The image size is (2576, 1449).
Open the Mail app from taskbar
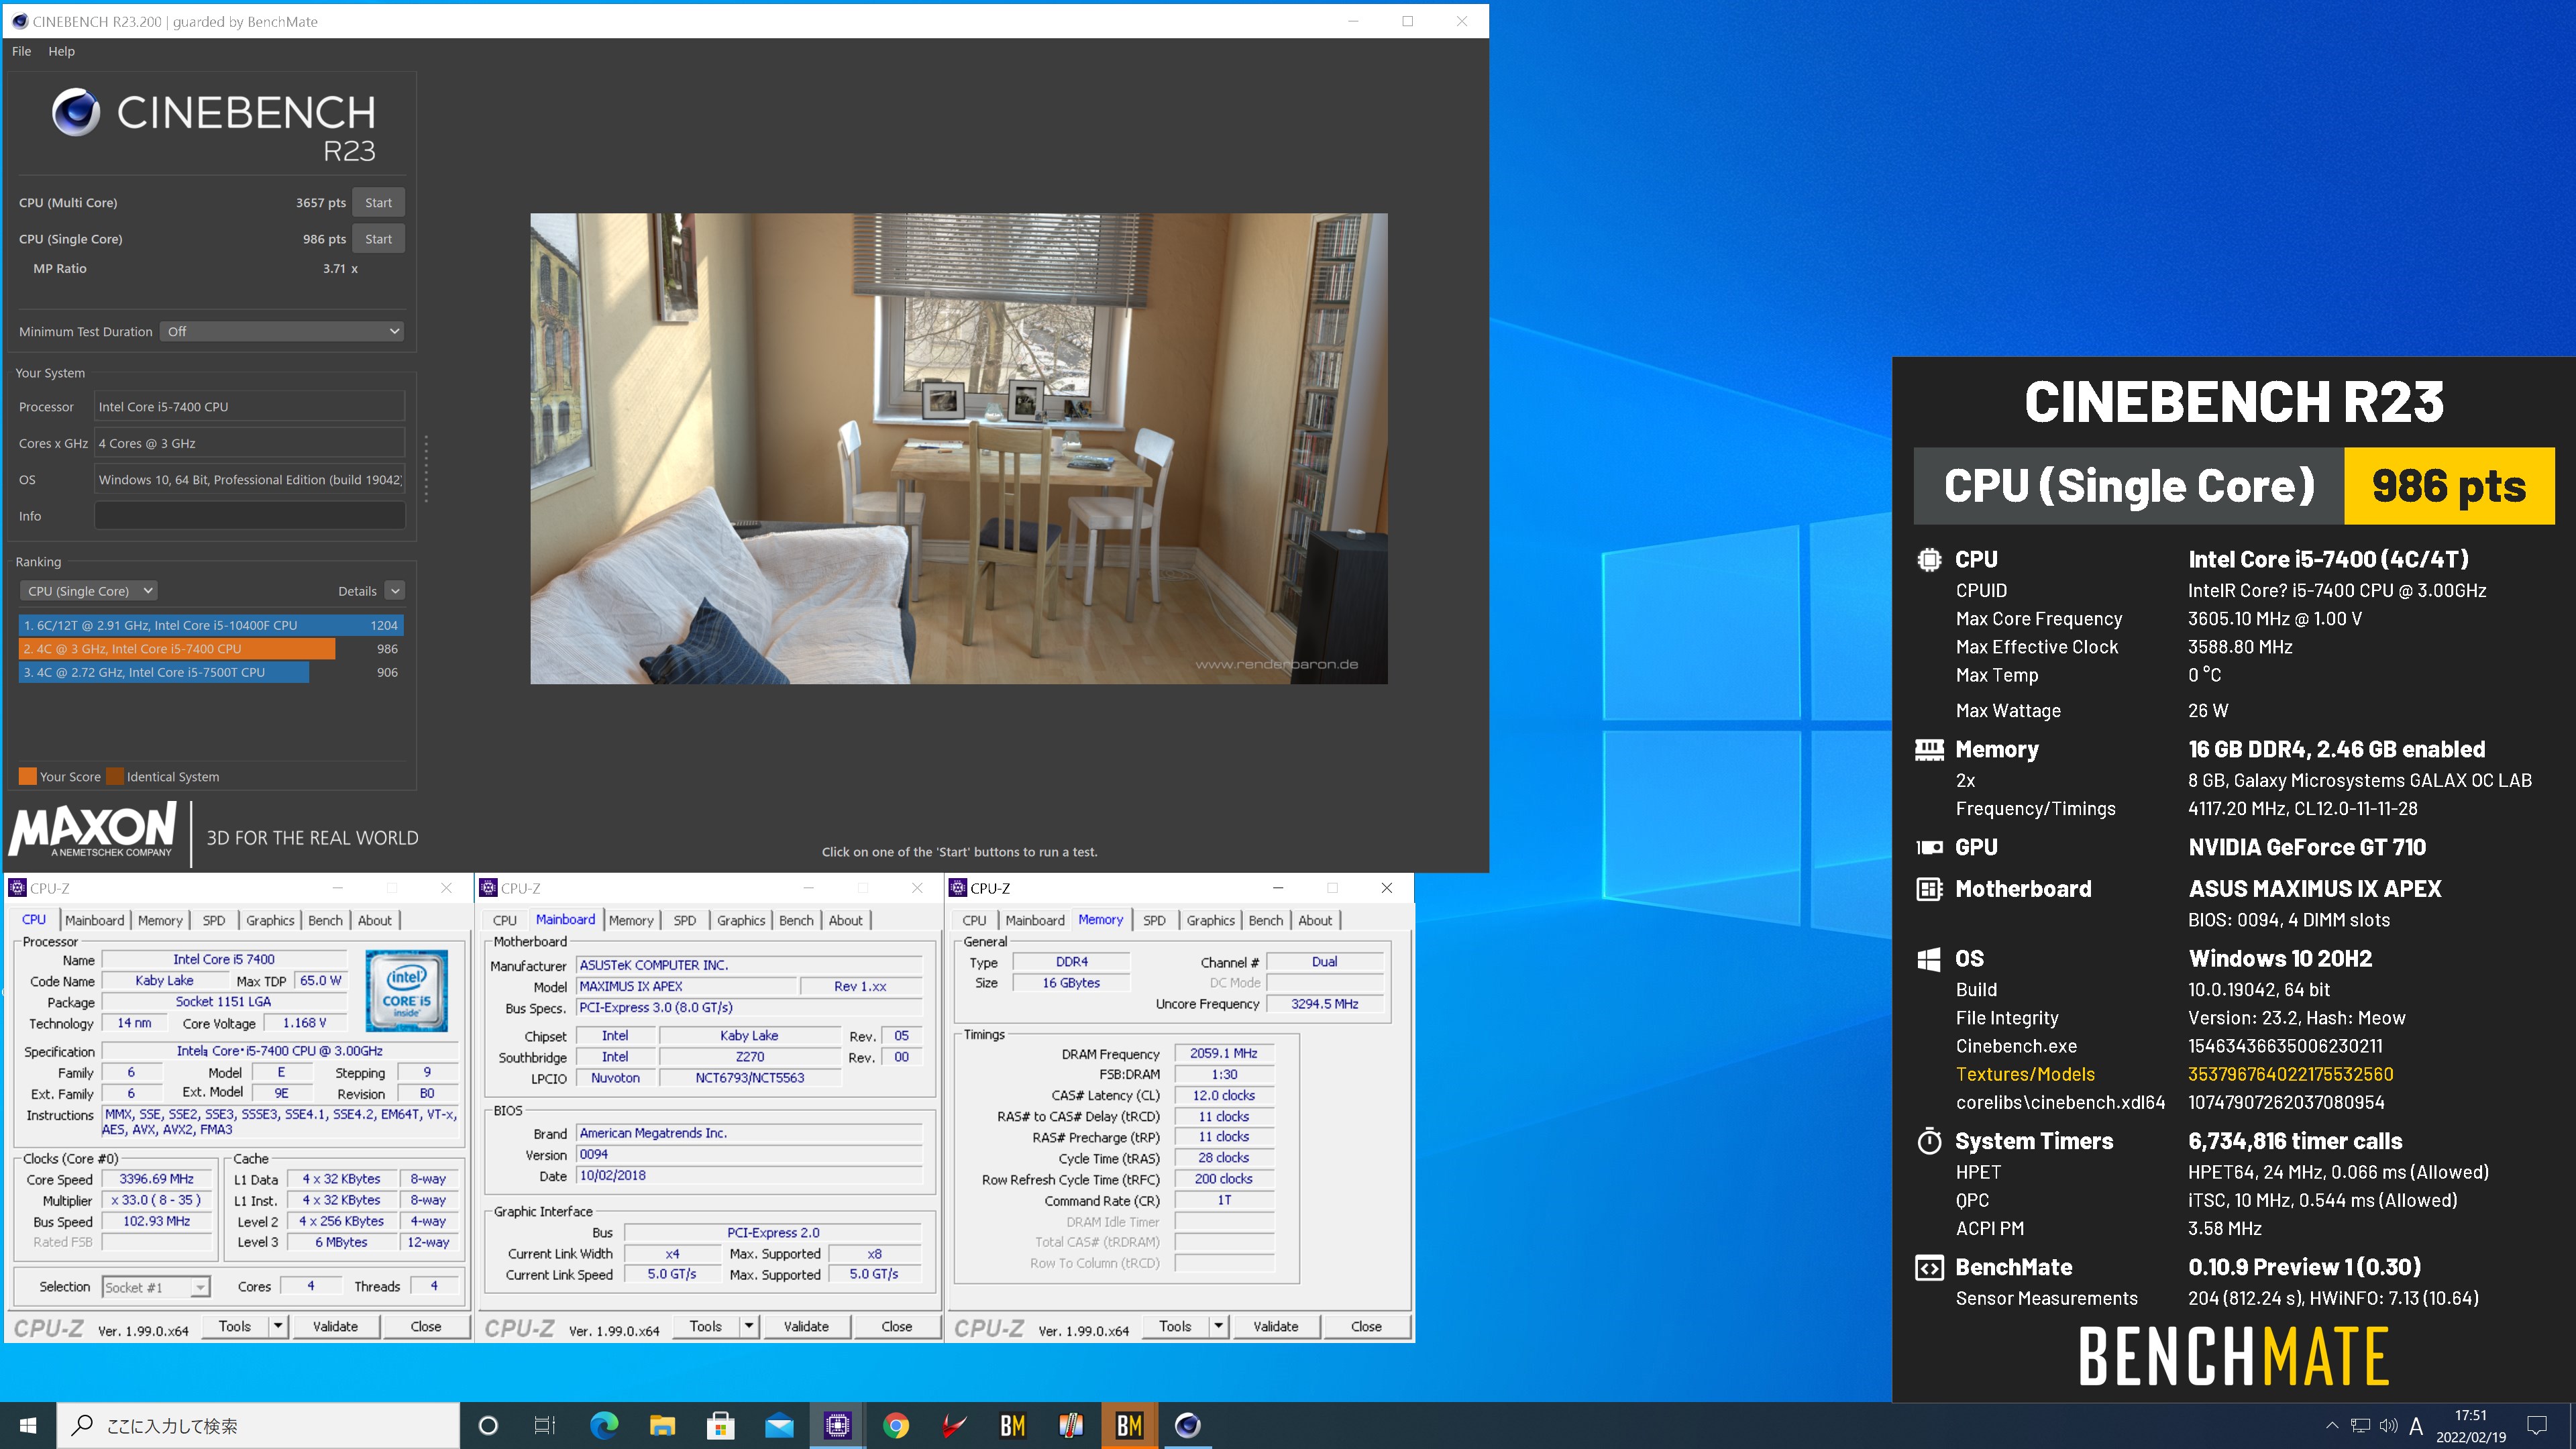(779, 1425)
